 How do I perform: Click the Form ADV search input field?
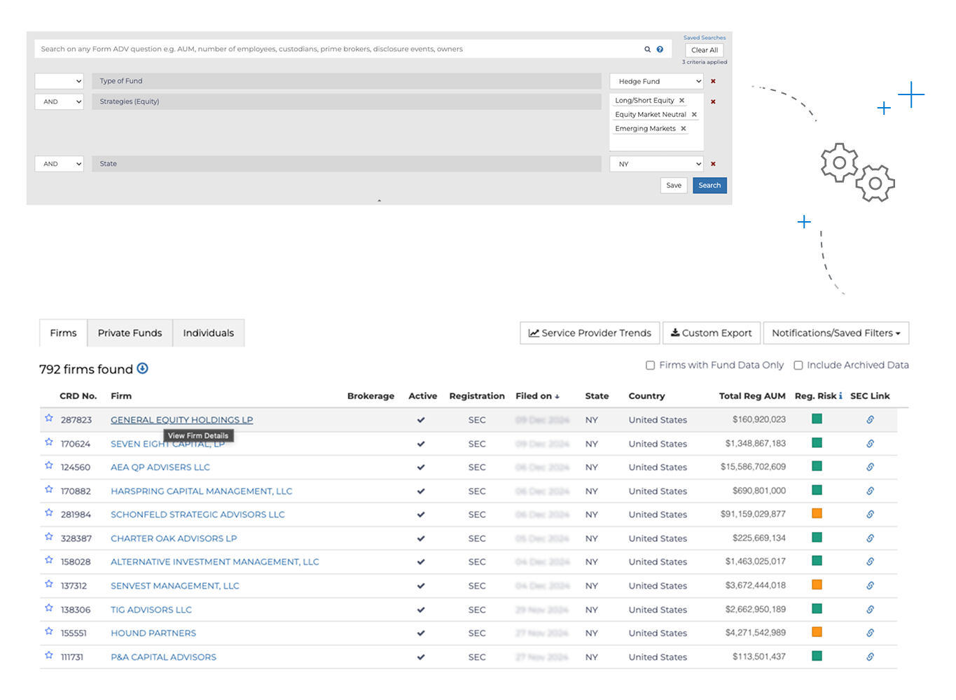point(336,50)
